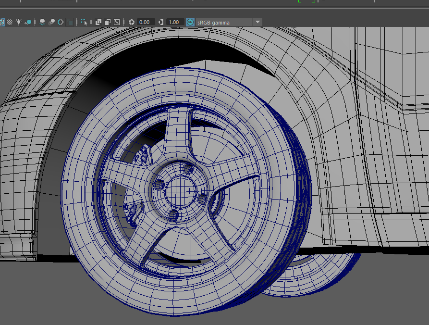Image resolution: width=429 pixels, height=325 pixels.
Task: Toggle X-Ray display icon
Action: pyautogui.click(x=98, y=22)
